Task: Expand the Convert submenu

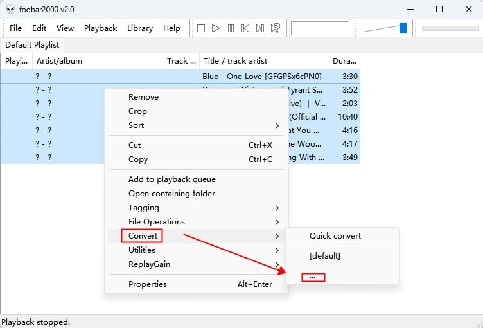Action: tap(196, 236)
